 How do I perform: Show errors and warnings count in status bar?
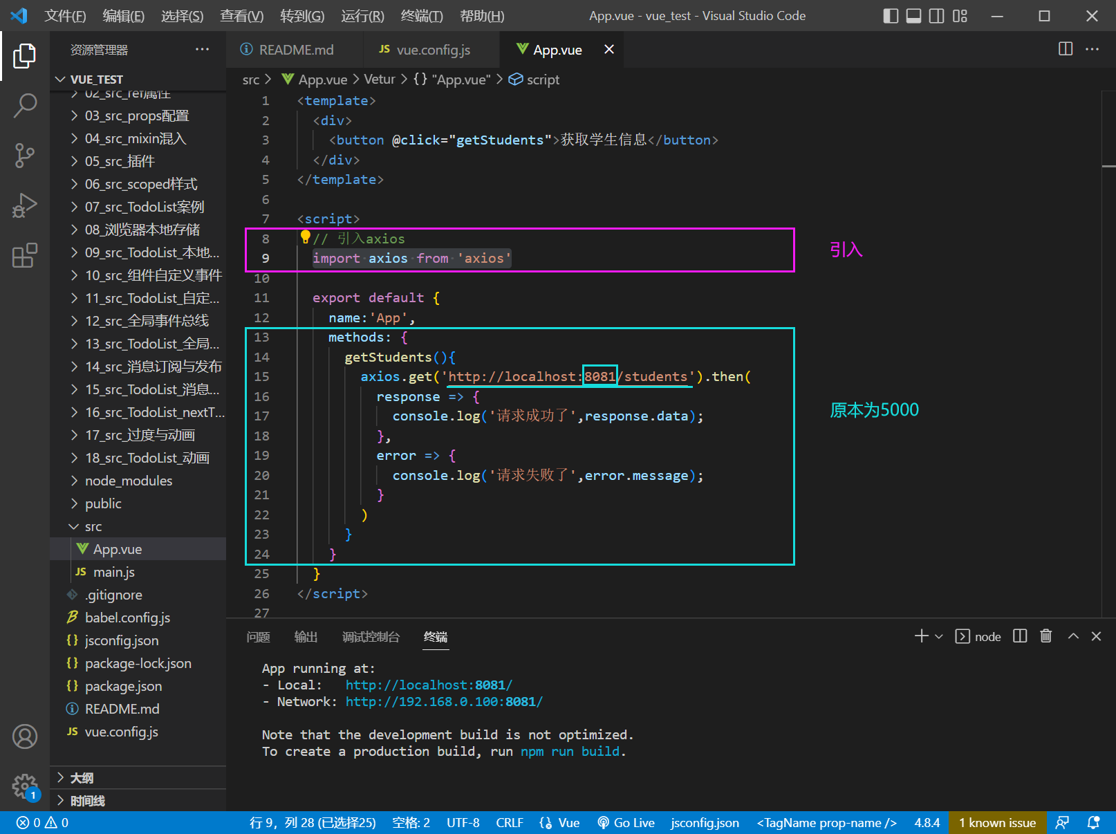click(43, 822)
